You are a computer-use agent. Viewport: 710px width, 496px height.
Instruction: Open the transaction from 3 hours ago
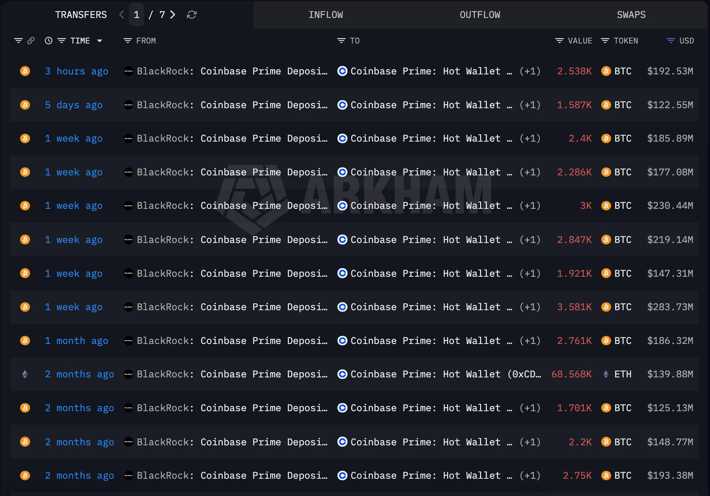77,71
